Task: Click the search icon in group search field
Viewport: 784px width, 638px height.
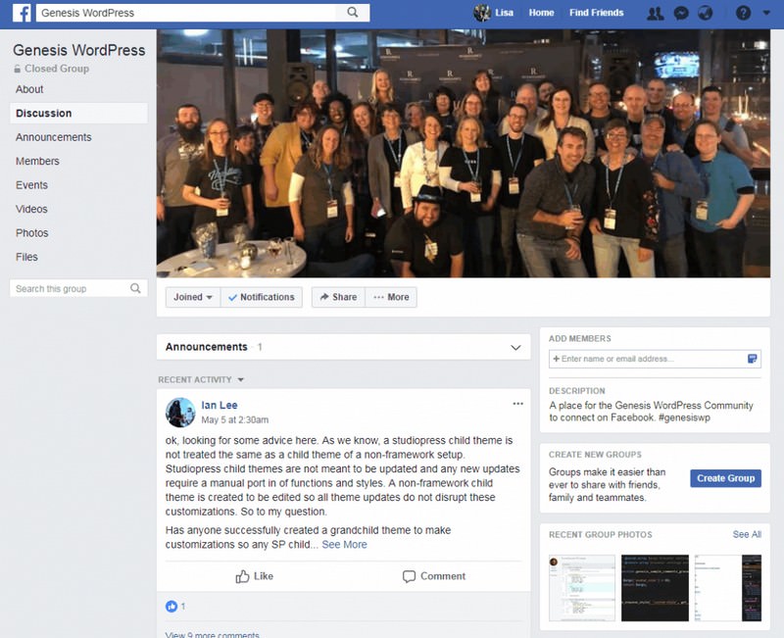Action: pyautogui.click(x=136, y=288)
